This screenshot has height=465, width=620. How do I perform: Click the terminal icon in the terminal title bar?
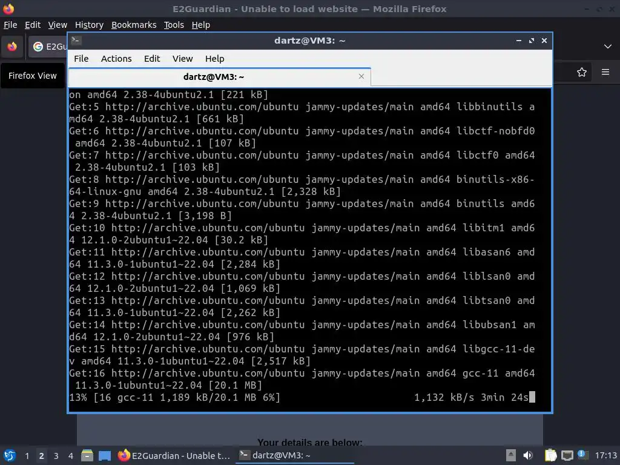(76, 41)
